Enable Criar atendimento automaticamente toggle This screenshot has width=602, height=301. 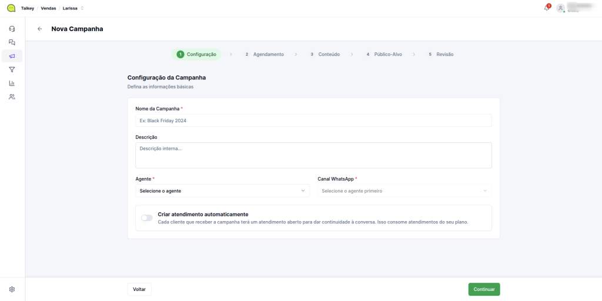pos(146,218)
